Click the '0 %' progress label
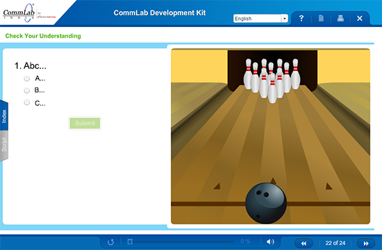The height and width of the screenshot is (250, 382). coord(245,241)
